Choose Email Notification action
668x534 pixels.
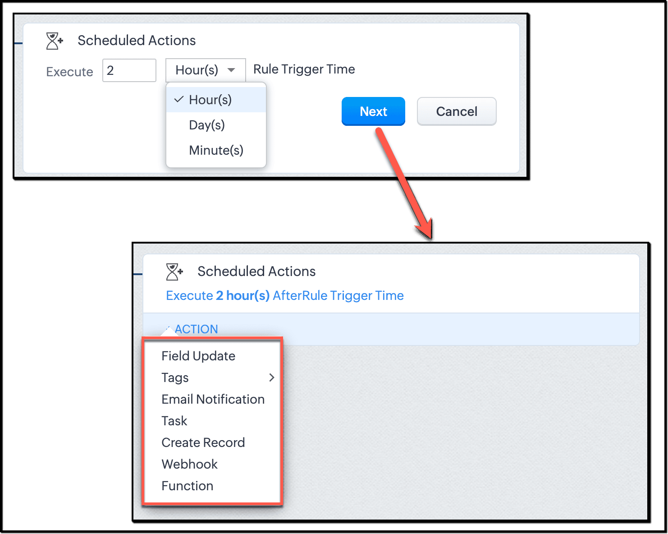coord(213,399)
